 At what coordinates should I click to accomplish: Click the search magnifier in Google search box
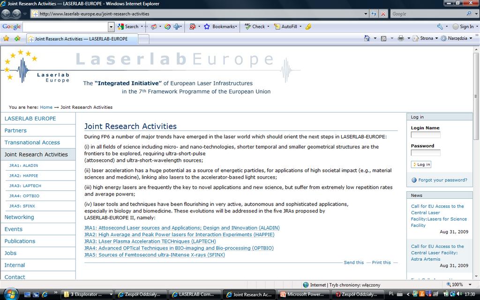click(469, 14)
